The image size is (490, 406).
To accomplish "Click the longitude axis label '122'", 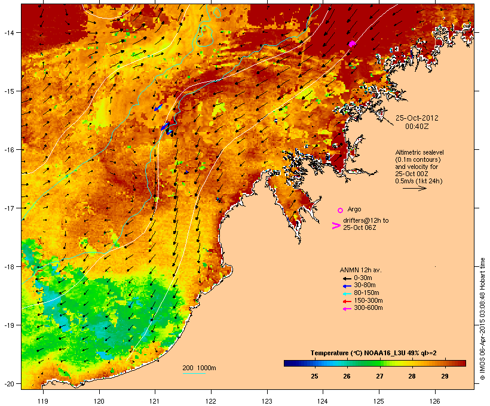I will pyautogui.click(x=211, y=401).
